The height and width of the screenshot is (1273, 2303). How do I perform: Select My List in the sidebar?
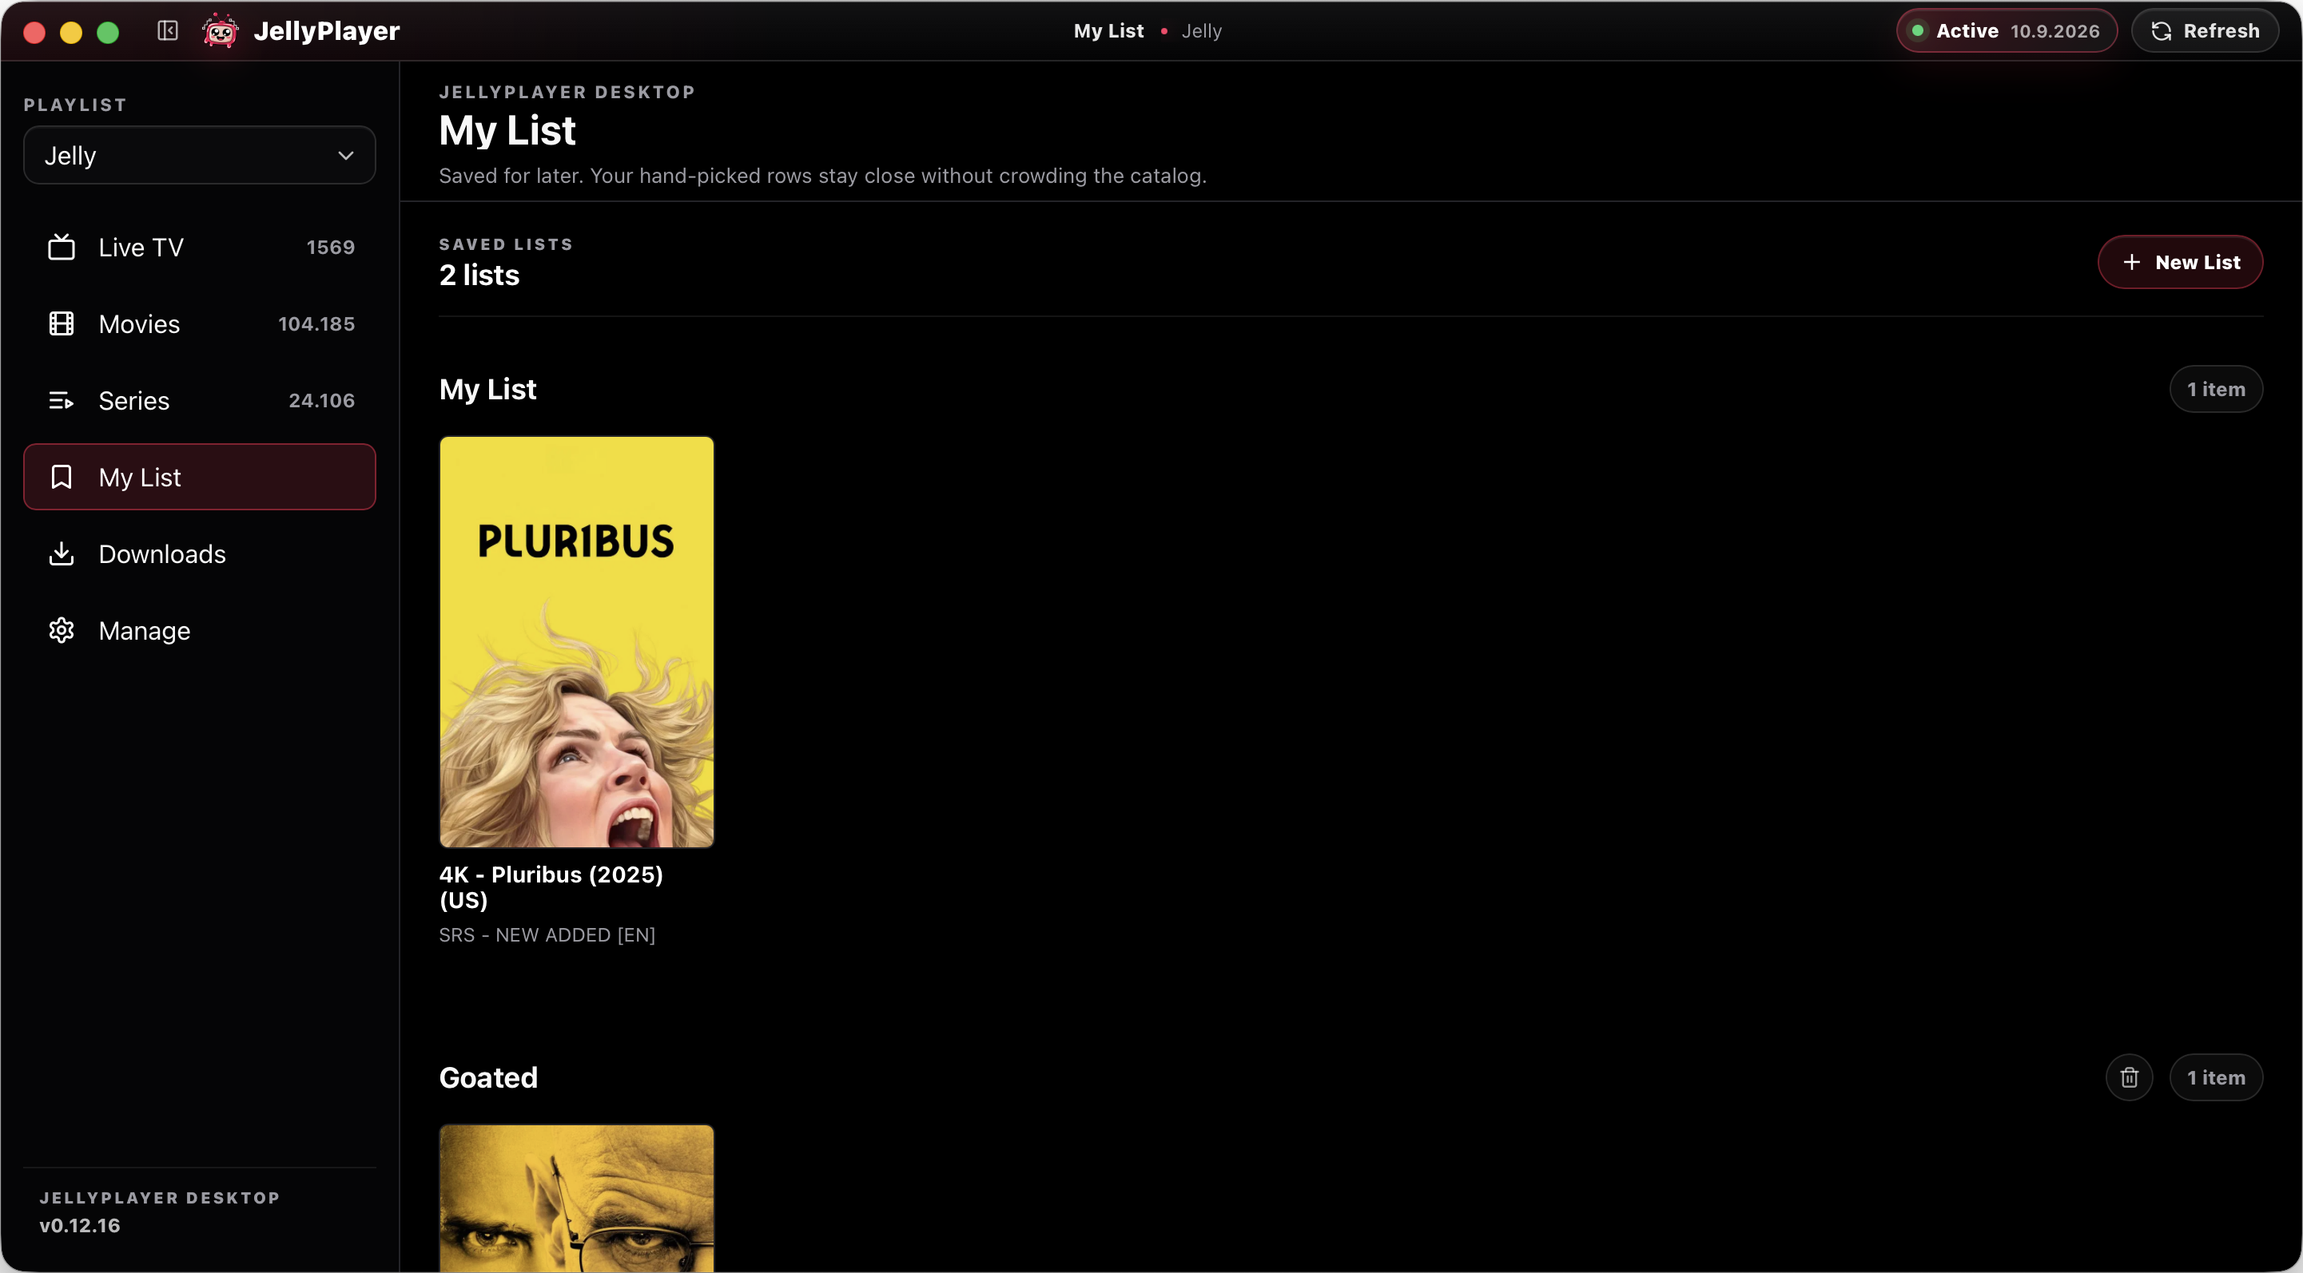199,477
